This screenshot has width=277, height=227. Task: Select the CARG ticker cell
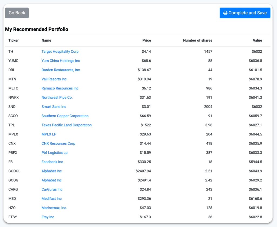pyautogui.click(x=13, y=189)
